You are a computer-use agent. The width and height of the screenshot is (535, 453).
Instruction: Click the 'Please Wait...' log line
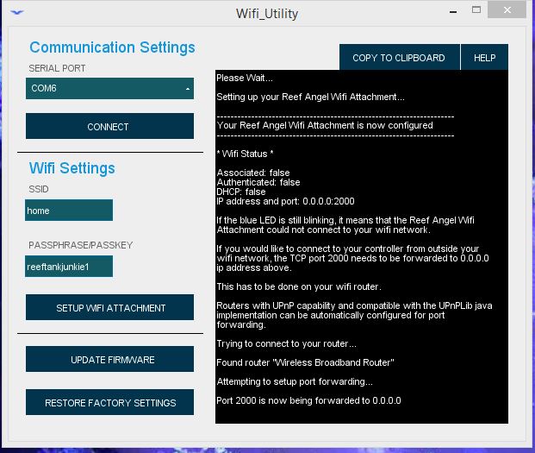245,78
